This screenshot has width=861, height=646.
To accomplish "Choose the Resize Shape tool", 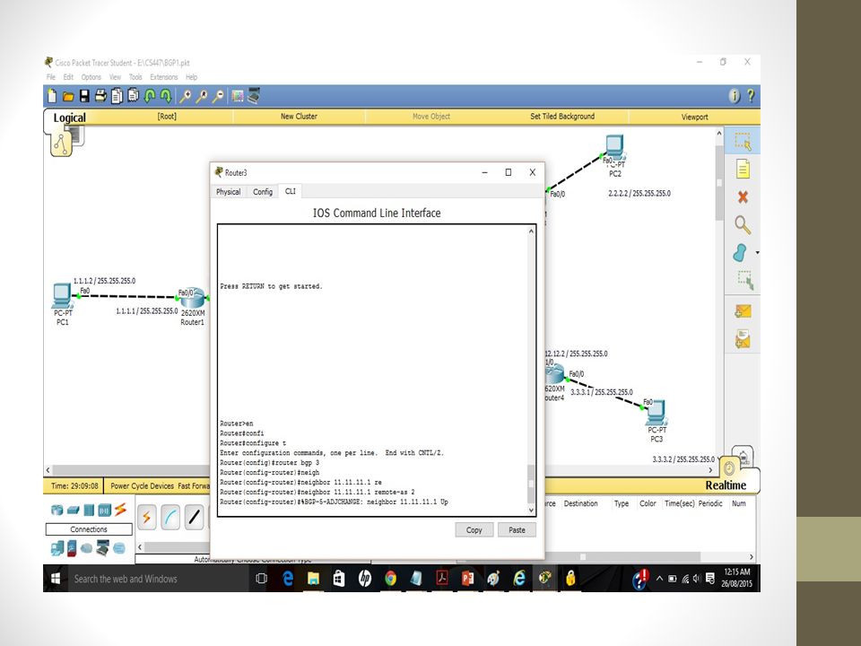I will (745, 280).
